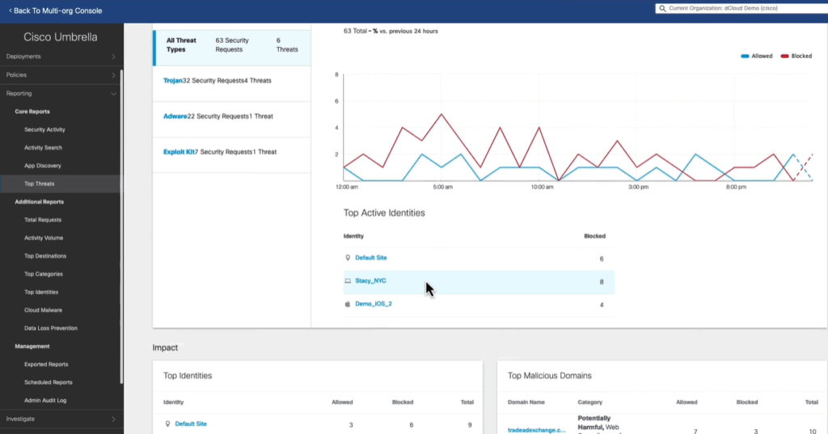Click the Additional Reports section heading
Image resolution: width=828 pixels, height=434 pixels.
click(x=39, y=202)
